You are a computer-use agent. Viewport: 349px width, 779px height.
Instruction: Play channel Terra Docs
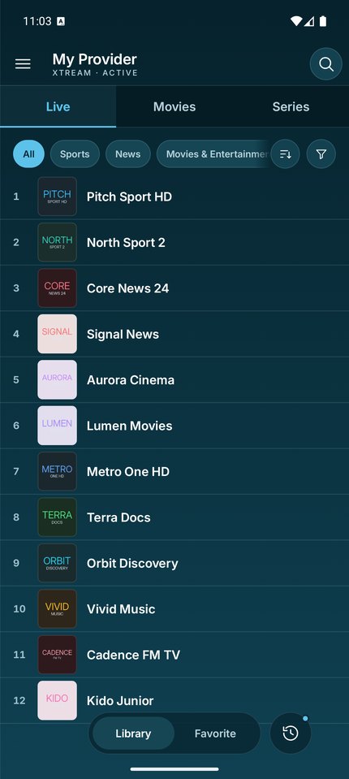point(174,517)
